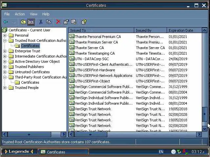
Task: Open the Action menu
Action: click(20, 14)
